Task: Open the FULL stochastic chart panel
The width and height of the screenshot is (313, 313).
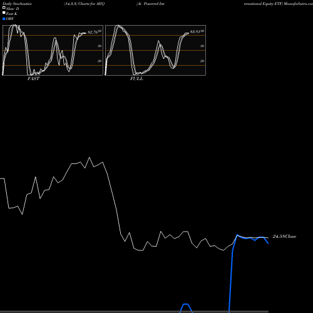Action: pyautogui.click(x=155, y=50)
